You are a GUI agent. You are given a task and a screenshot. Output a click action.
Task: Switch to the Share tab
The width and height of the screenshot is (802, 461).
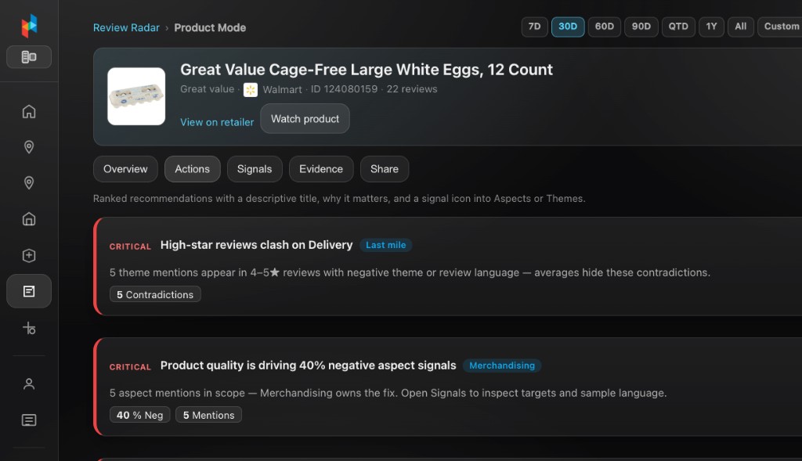[x=385, y=169]
